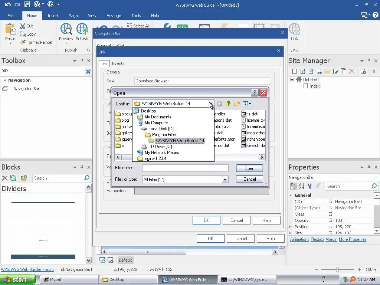Click the wrench icon in Properties panel
Screen dimensions: 380x285
tap(309, 186)
